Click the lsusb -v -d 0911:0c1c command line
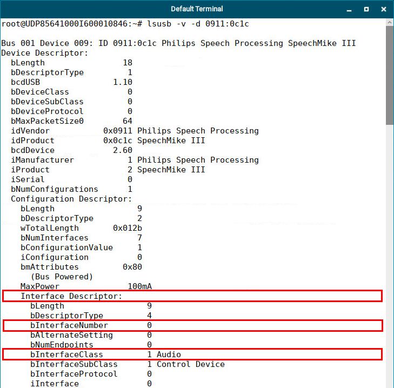Viewport: 394px width, 388px height. (125, 24)
